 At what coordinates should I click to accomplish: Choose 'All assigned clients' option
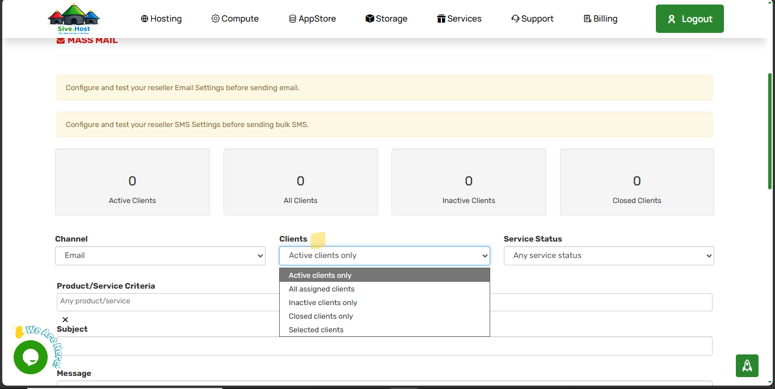click(x=385, y=289)
